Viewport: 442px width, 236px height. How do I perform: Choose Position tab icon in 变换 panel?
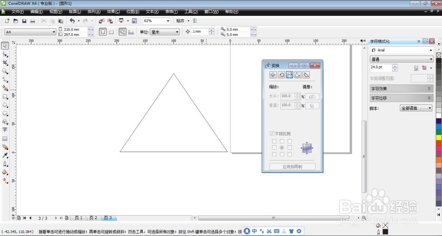click(273, 75)
